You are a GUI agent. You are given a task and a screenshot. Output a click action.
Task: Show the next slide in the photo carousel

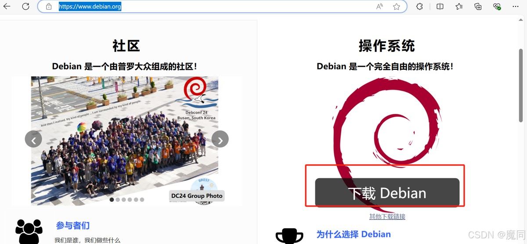[x=220, y=139]
